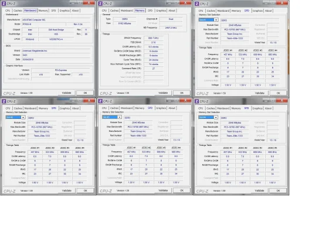The image size is (309, 225).
Task: Open the Slot #3 memory slot dropdown
Action: pyautogui.click(x=120, y=117)
